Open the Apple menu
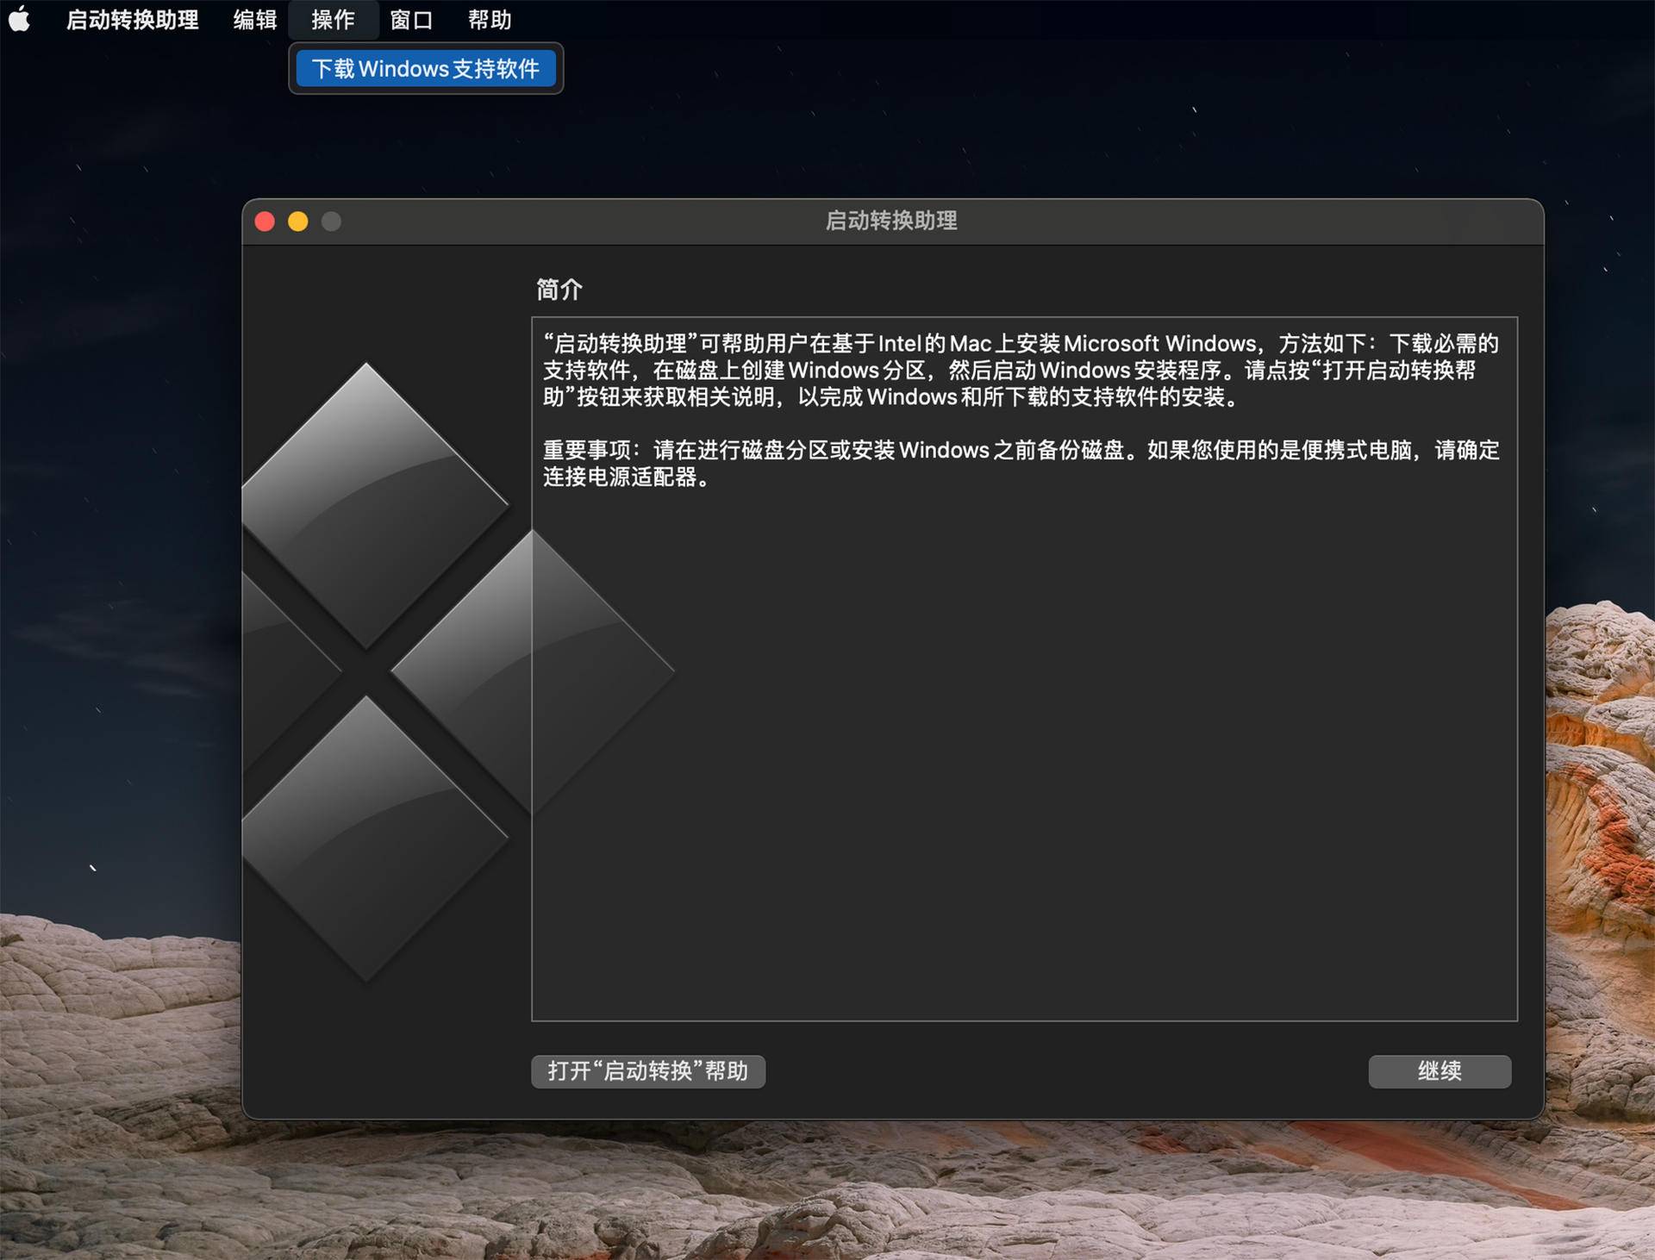 pyautogui.click(x=19, y=19)
